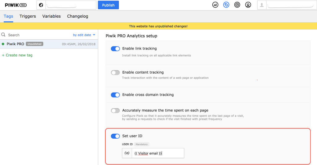
Task: Click the 09:45AM, 26/02/2018 timestamp
Action: [x=79, y=44]
